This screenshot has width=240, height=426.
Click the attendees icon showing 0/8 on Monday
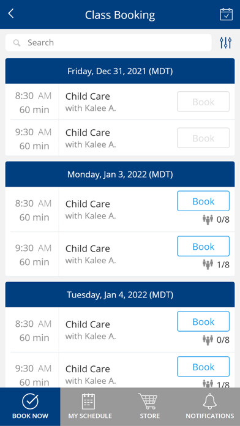[x=208, y=220]
